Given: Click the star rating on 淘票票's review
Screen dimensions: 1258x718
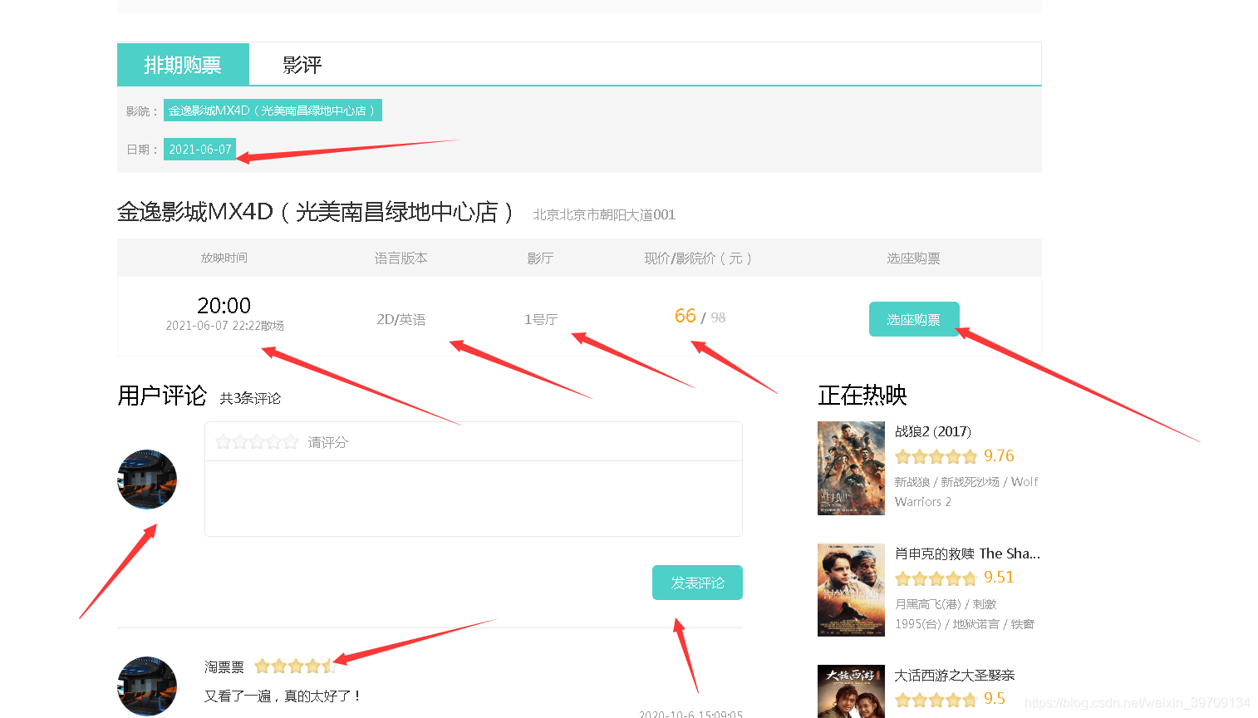Looking at the screenshot, I should coord(295,666).
